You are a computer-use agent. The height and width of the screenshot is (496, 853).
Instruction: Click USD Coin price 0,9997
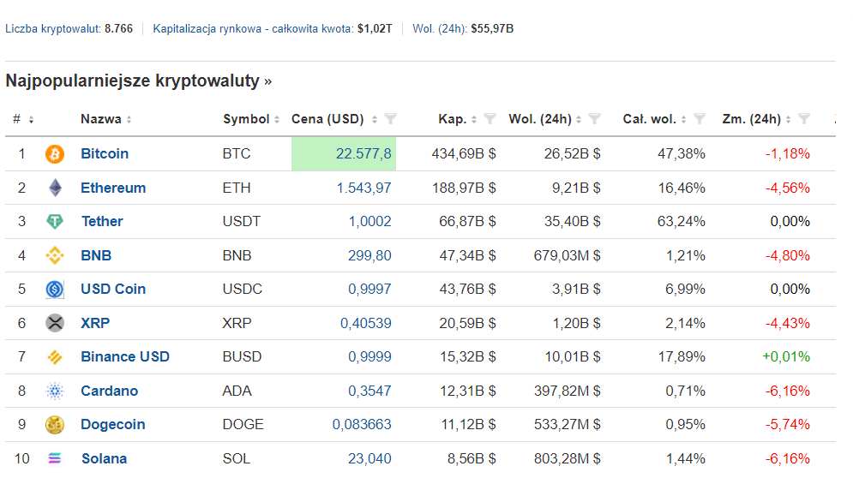369,289
